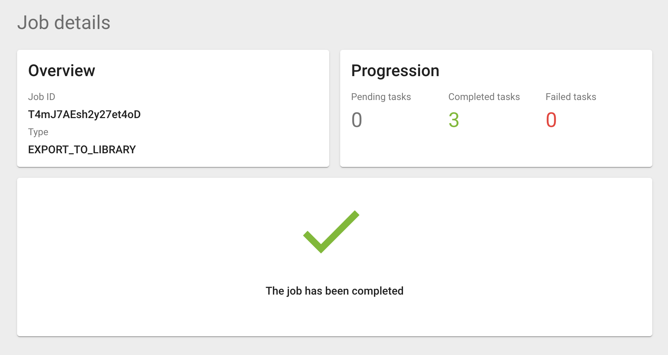Click the word "Pending" in the Progression card
Viewport: 668px width, 355px height.
click(368, 97)
